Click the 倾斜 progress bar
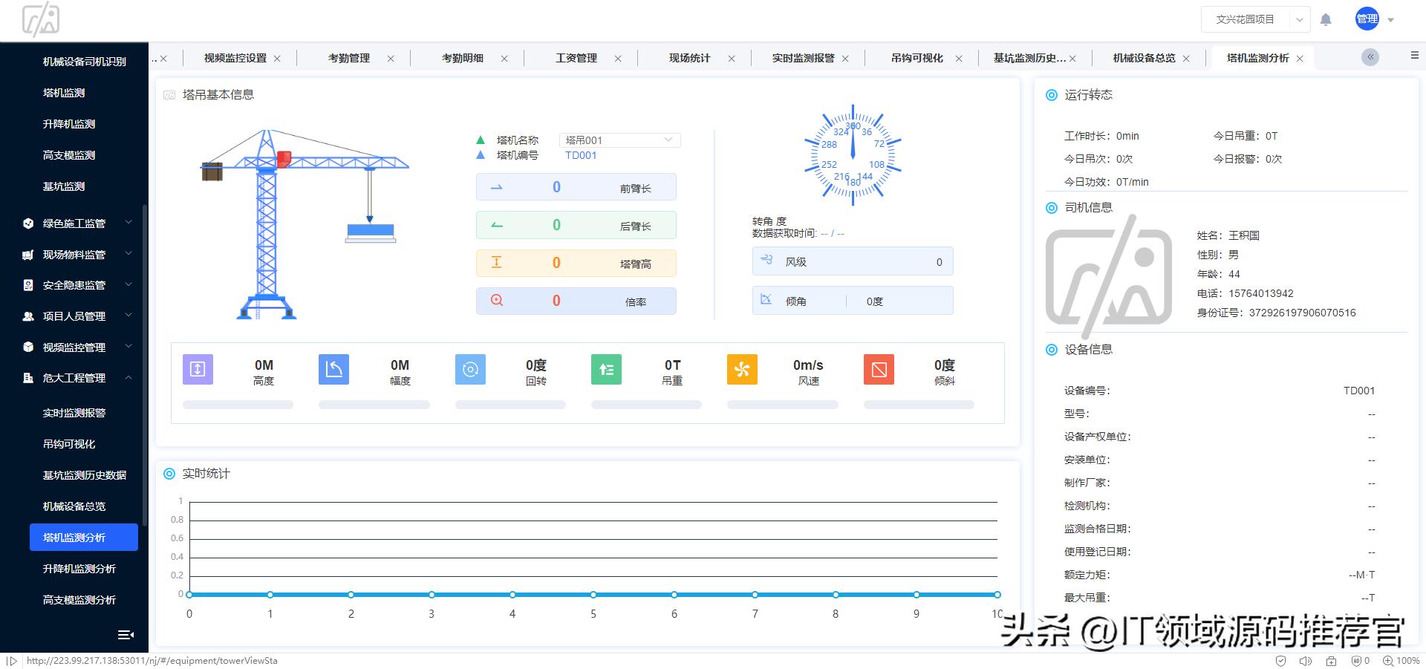1426x669 pixels. pos(919,405)
